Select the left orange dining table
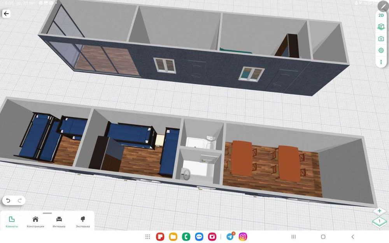 (x=242, y=158)
